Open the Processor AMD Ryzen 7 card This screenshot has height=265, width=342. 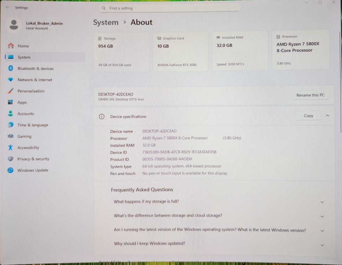[x=301, y=50]
